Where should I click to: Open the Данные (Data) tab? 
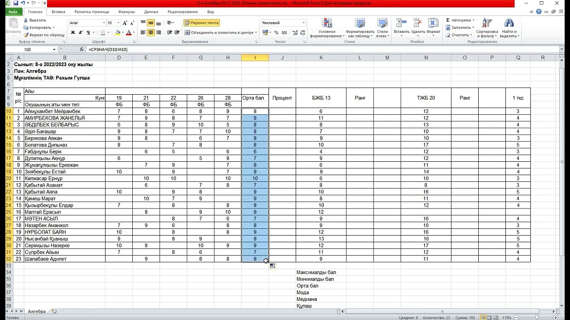pos(151,12)
